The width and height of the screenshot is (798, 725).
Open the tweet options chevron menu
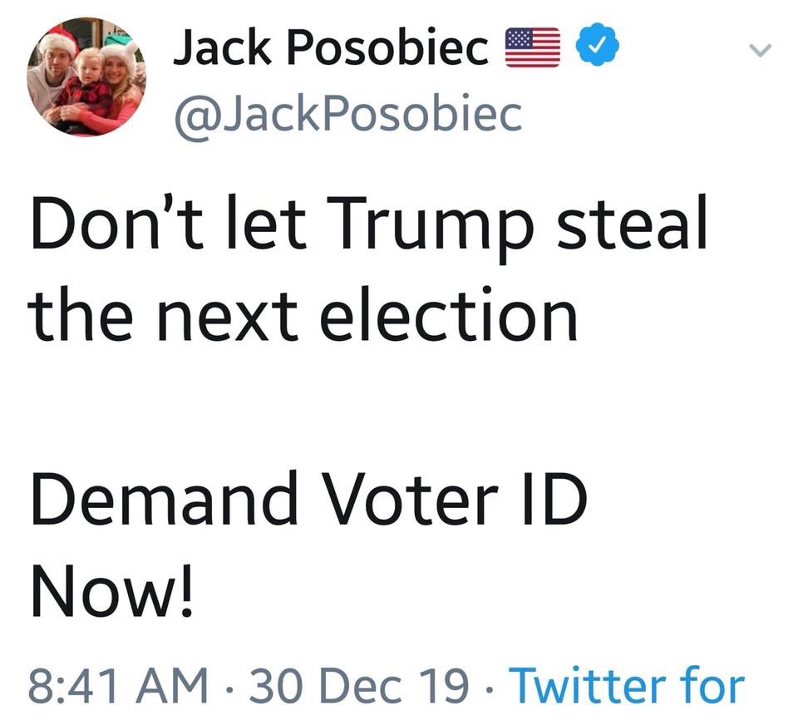(x=760, y=52)
